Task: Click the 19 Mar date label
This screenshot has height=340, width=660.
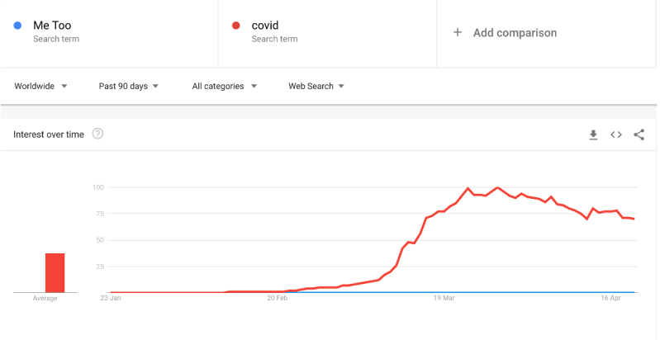Action: [x=445, y=299]
